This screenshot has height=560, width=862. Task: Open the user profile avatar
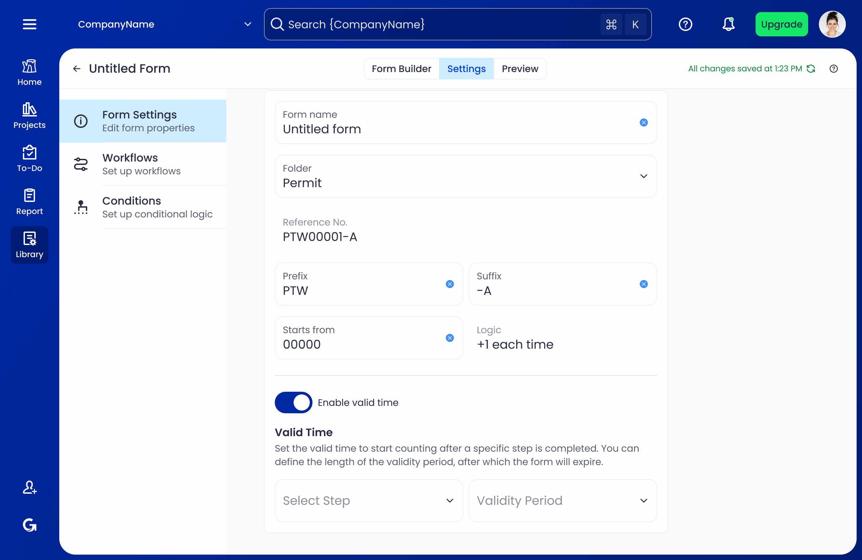[x=832, y=24]
